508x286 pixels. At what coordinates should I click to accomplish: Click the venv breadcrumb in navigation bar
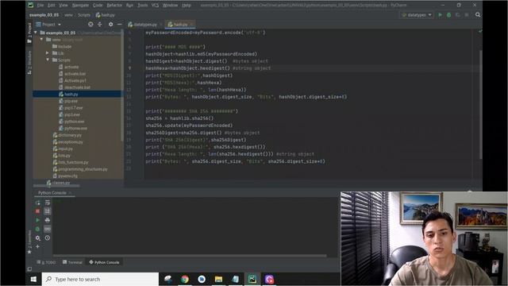coord(68,15)
